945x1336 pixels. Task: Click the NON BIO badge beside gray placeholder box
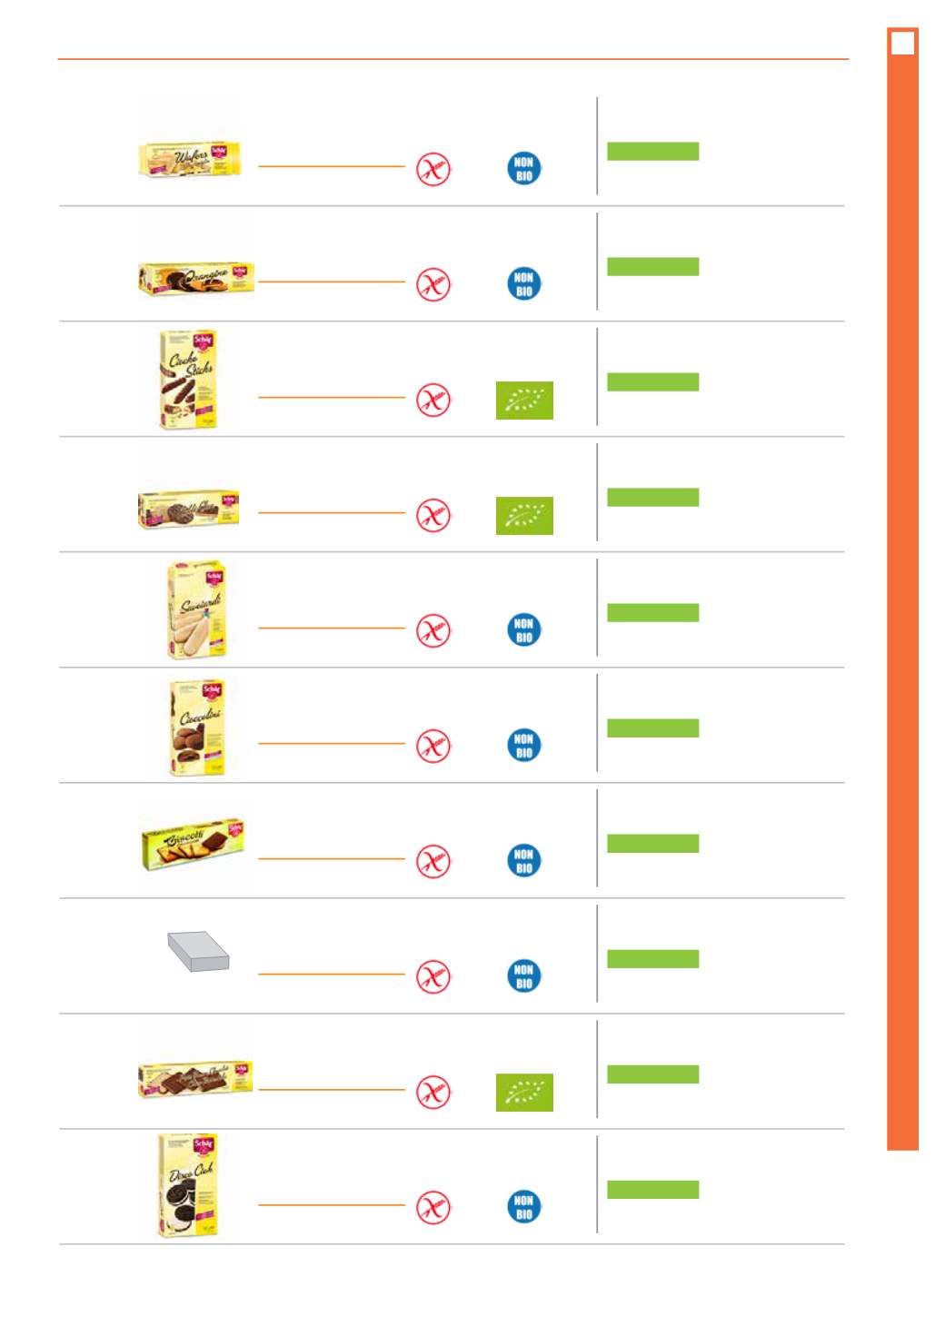click(524, 975)
